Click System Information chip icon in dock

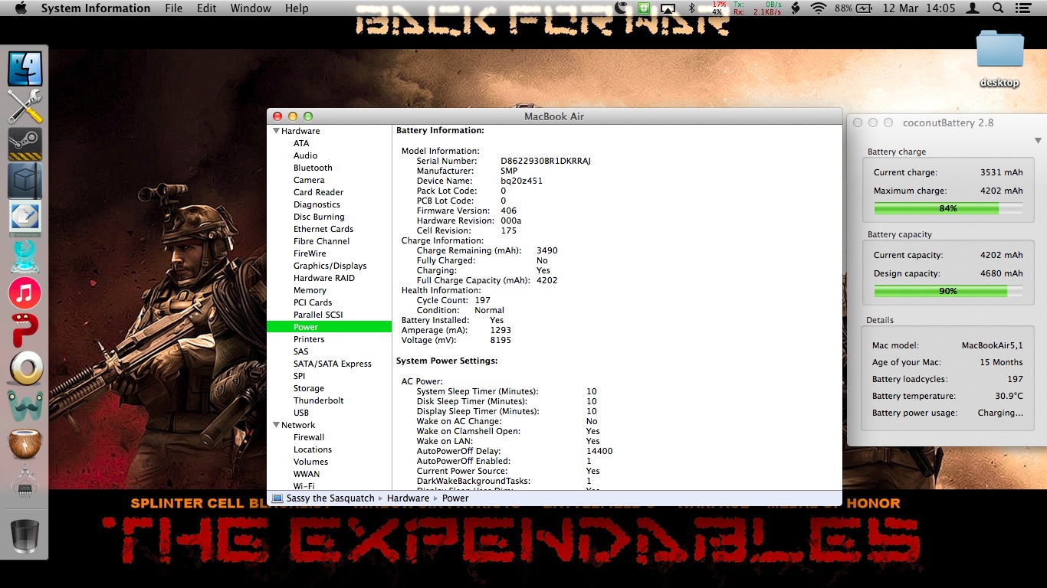(25, 482)
